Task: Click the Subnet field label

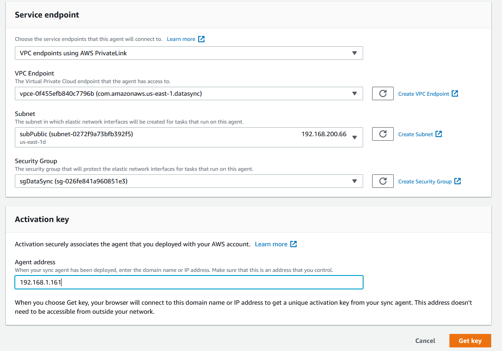Action: [25, 114]
